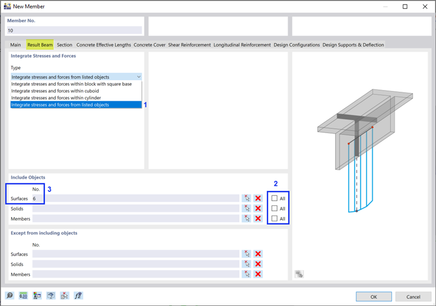Click the New Member window title icon
The width and height of the screenshot is (436, 306).
(x=7, y=6)
